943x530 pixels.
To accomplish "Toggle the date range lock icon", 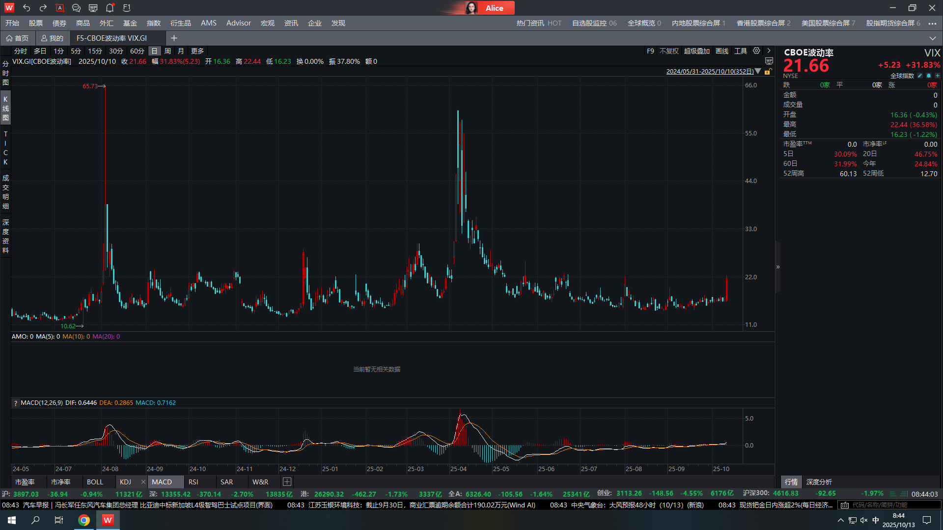I will [x=768, y=72].
